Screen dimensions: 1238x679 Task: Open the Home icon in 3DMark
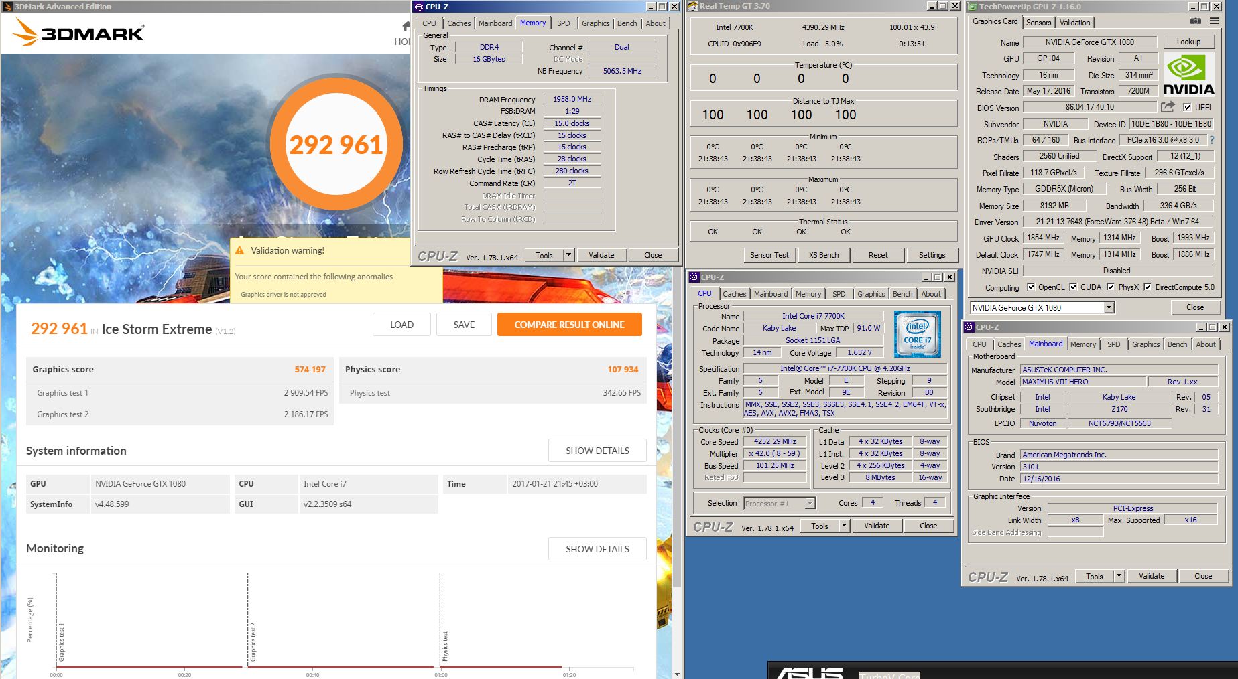406,26
